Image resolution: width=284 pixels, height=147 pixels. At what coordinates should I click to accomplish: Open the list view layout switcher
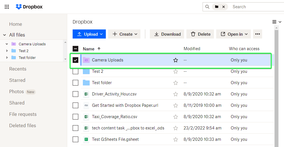[x=277, y=22]
